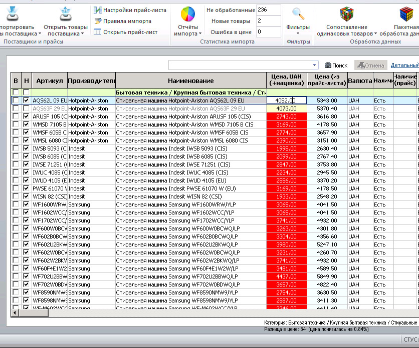Click the 'Ошибка в цене' value field
This screenshot has height=348, width=419.
tap(268, 31)
